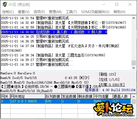Click the 网关地址 column header
This screenshot has width=137, height=119.
[28, 96]
